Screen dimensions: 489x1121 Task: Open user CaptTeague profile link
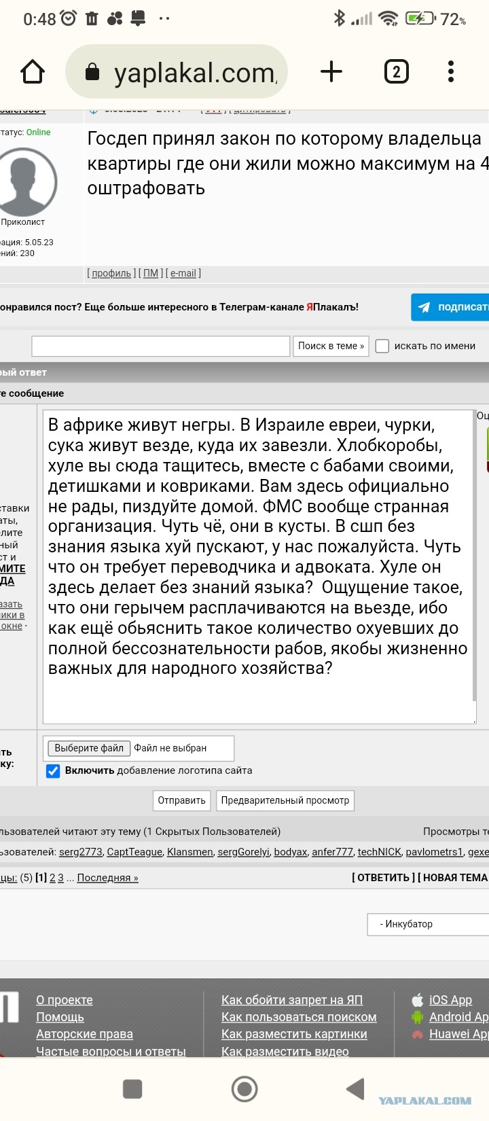tap(134, 852)
